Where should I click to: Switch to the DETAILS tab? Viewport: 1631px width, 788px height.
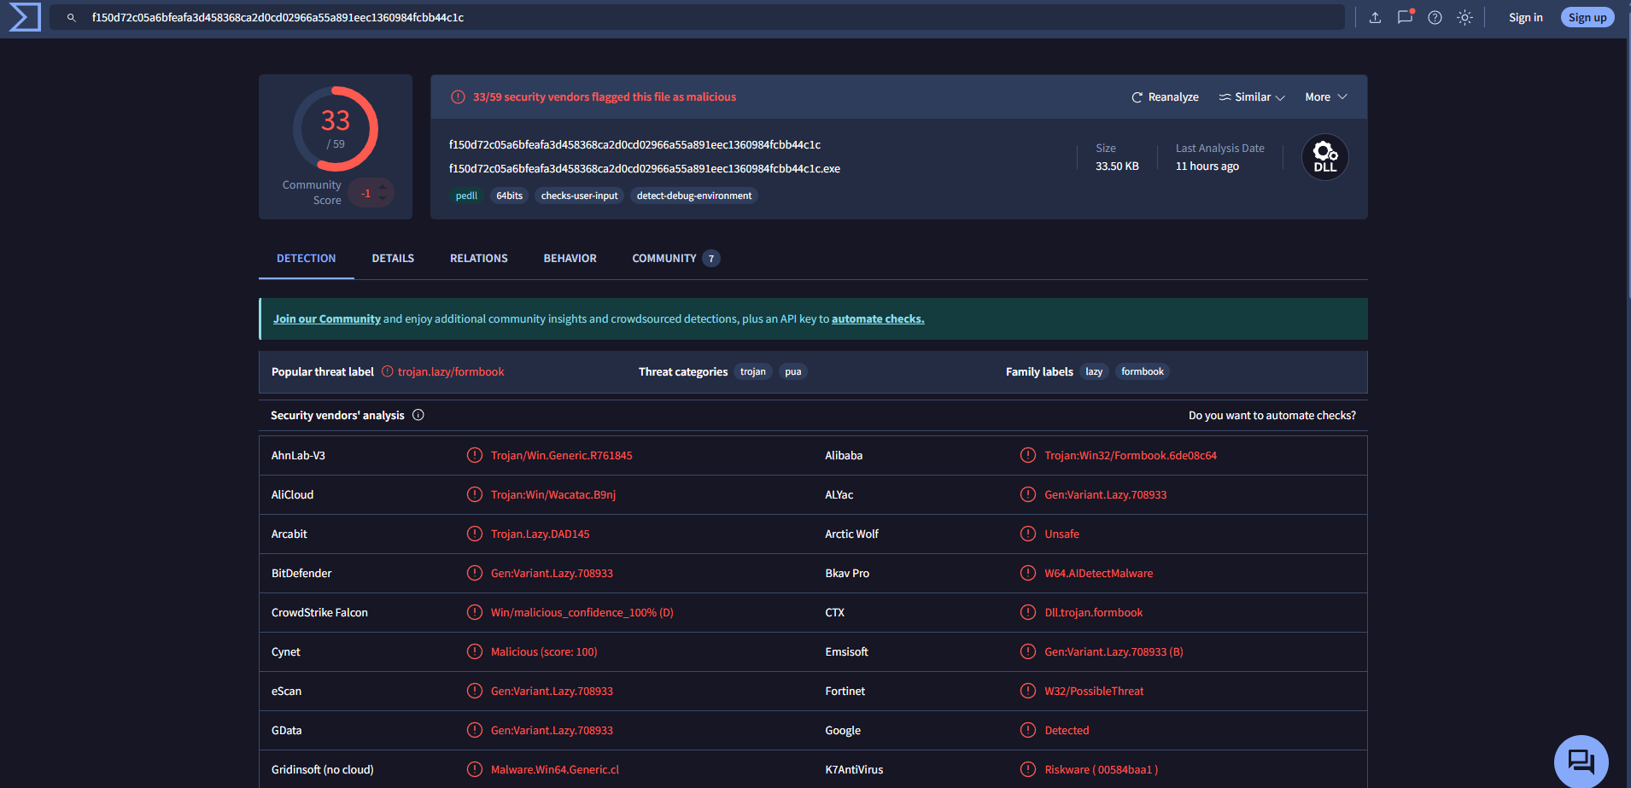(393, 258)
